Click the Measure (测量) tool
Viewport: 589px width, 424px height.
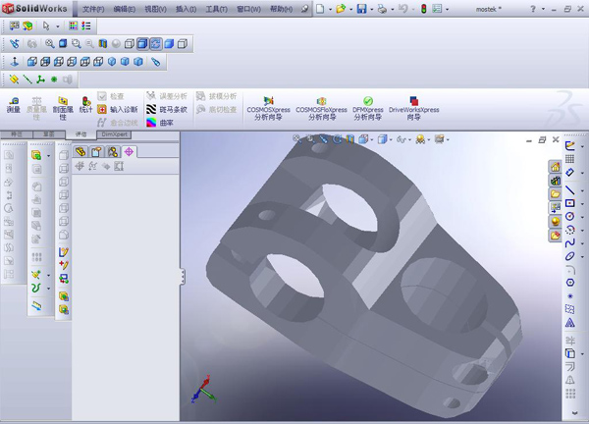[14, 106]
